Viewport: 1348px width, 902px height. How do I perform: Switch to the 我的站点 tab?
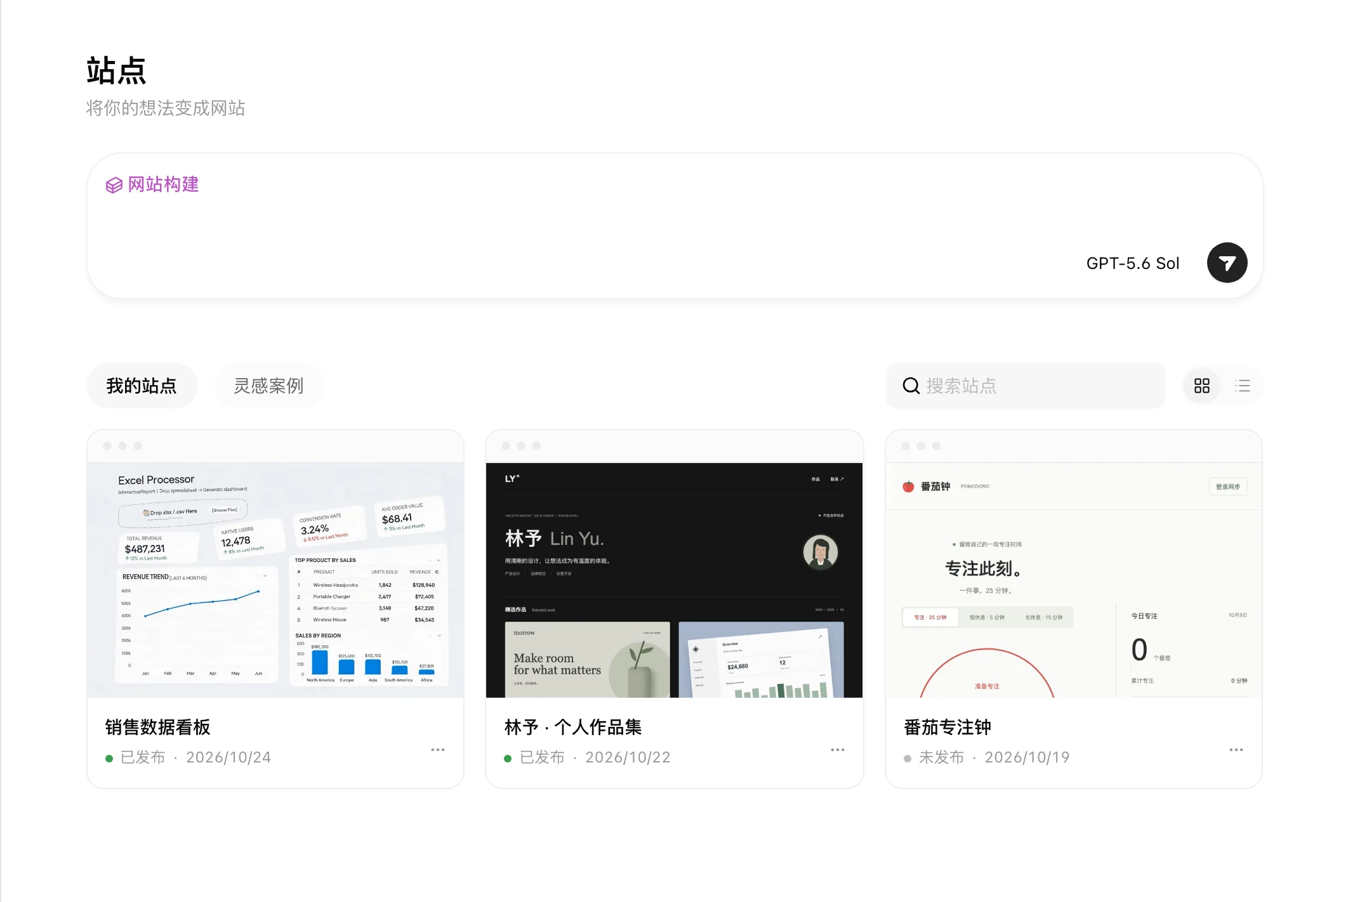click(x=142, y=386)
